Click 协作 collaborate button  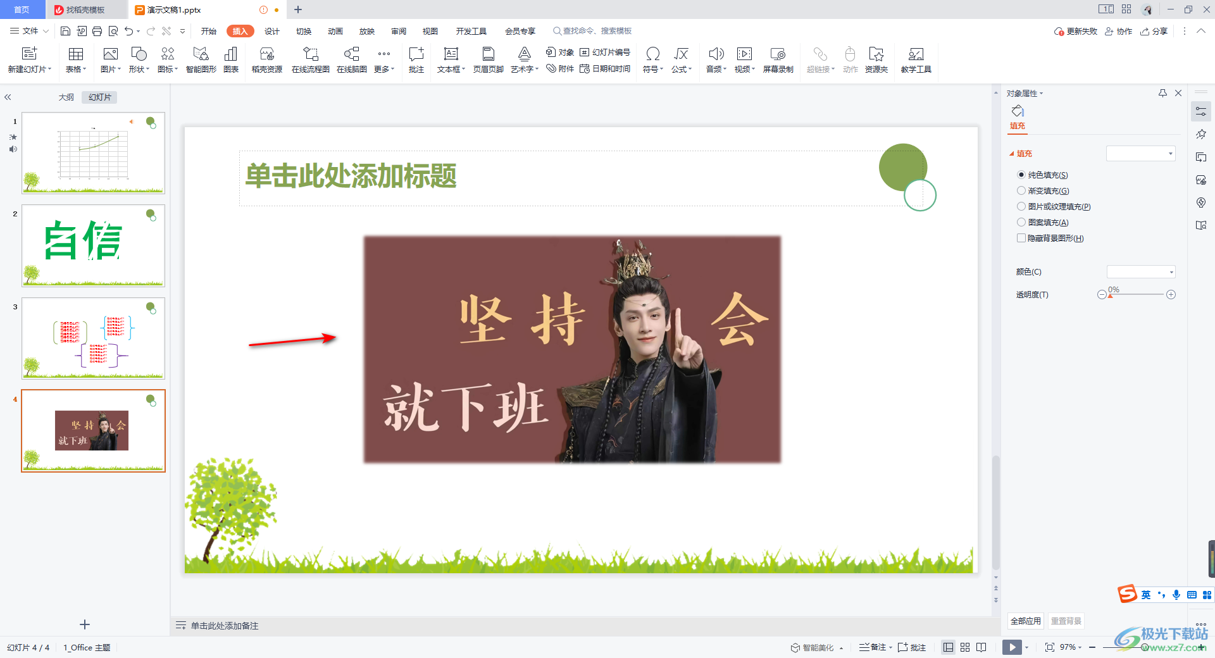[1119, 31]
